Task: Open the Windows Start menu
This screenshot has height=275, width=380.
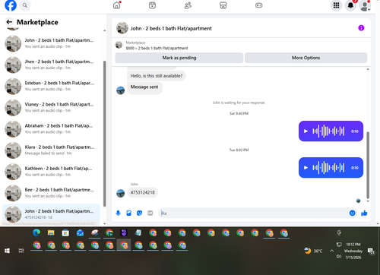Action: pos(7,251)
